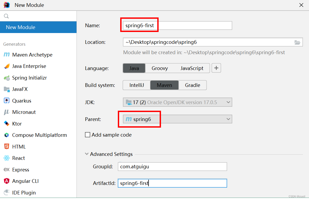The width and height of the screenshot is (309, 200).
Task: Select JavaScript as the language
Action: coord(192,68)
